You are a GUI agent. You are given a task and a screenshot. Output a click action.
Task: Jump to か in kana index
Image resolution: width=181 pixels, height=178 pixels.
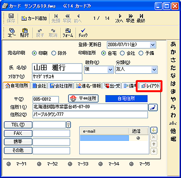point(173,52)
